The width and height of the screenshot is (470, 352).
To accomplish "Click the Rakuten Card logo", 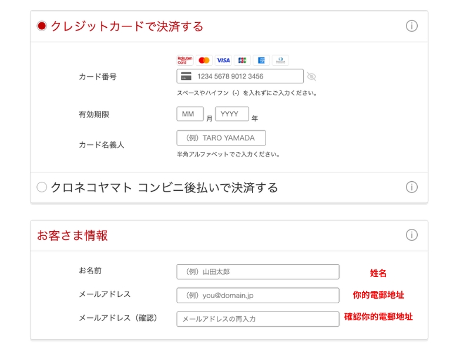I will pos(185,60).
